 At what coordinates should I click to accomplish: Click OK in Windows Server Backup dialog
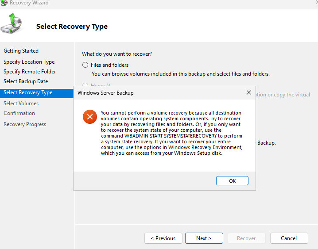232,180
